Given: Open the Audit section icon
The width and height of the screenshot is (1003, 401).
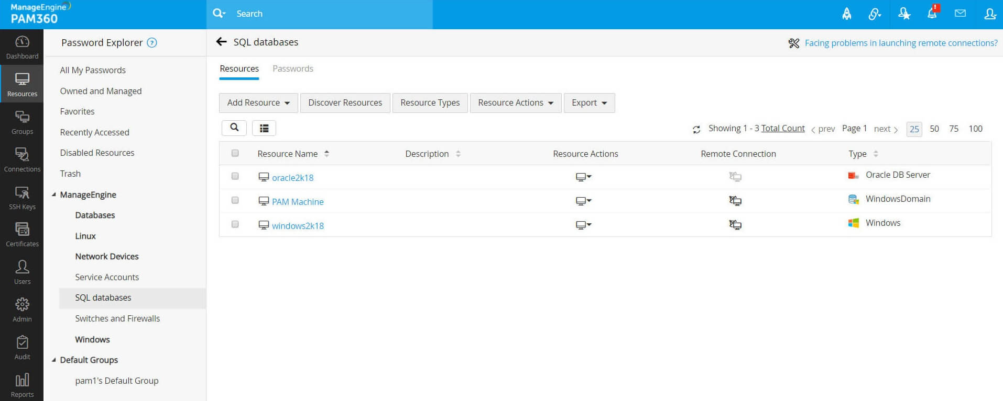Looking at the screenshot, I should point(22,348).
